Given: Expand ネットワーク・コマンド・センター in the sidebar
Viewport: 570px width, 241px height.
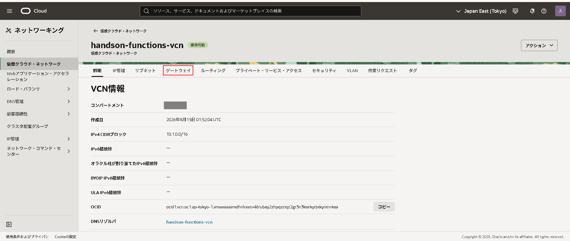Looking at the screenshot, I should point(69,151).
